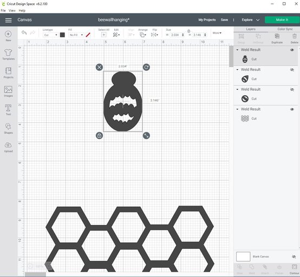This screenshot has width=300, height=277.
Task: Collapse the honeycomb Weld Result group
Action: 237,109
